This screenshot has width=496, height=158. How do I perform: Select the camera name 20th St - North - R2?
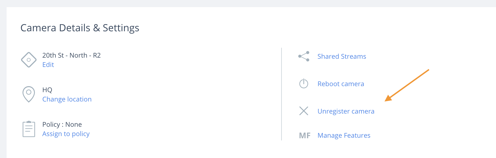click(x=71, y=55)
